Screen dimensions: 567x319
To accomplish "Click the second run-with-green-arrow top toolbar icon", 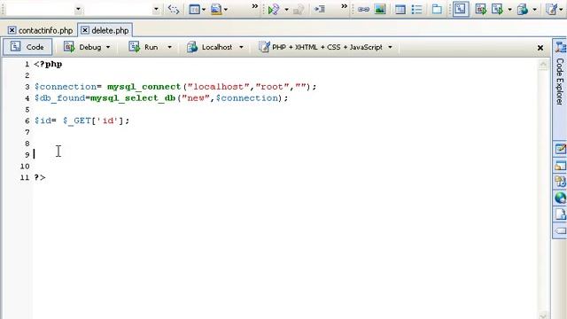I will coord(498,10).
